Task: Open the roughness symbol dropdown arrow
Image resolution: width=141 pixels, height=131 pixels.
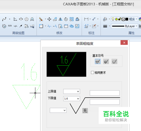Action: click(x=98, y=19)
